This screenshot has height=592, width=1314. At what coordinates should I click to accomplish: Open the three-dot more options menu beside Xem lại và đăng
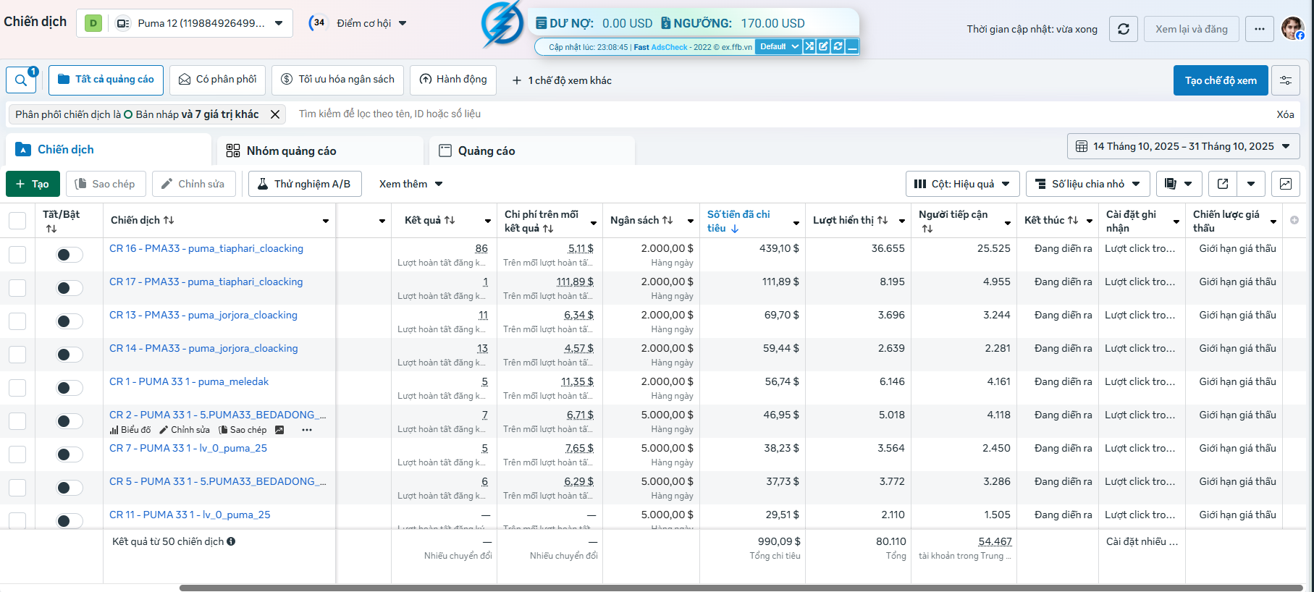click(x=1260, y=29)
